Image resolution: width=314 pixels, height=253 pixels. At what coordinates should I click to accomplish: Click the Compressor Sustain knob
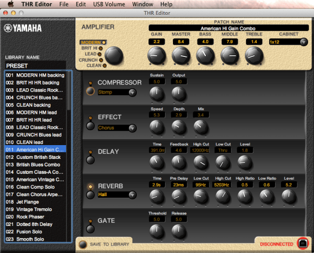coord(156,94)
